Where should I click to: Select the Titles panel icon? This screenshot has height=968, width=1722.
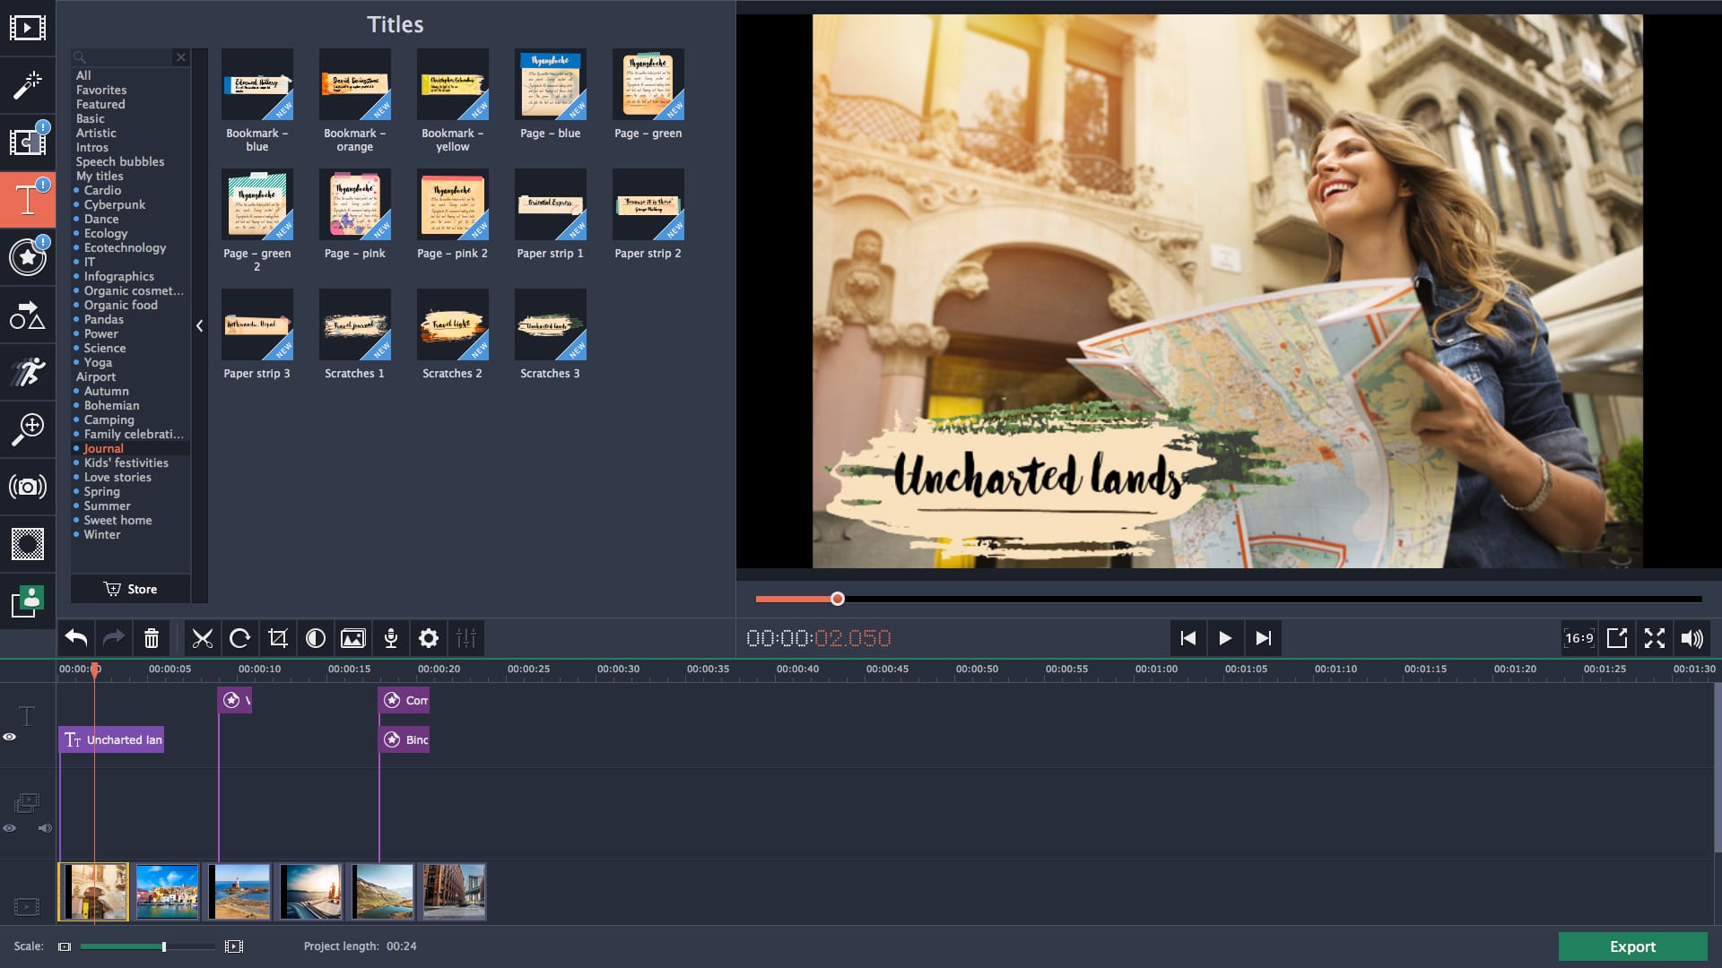click(x=28, y=199)
